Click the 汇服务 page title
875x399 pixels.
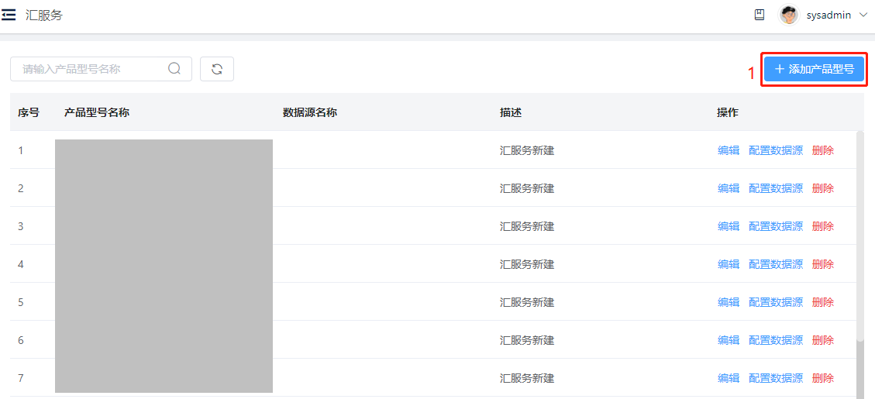click(x=44, y=15)
